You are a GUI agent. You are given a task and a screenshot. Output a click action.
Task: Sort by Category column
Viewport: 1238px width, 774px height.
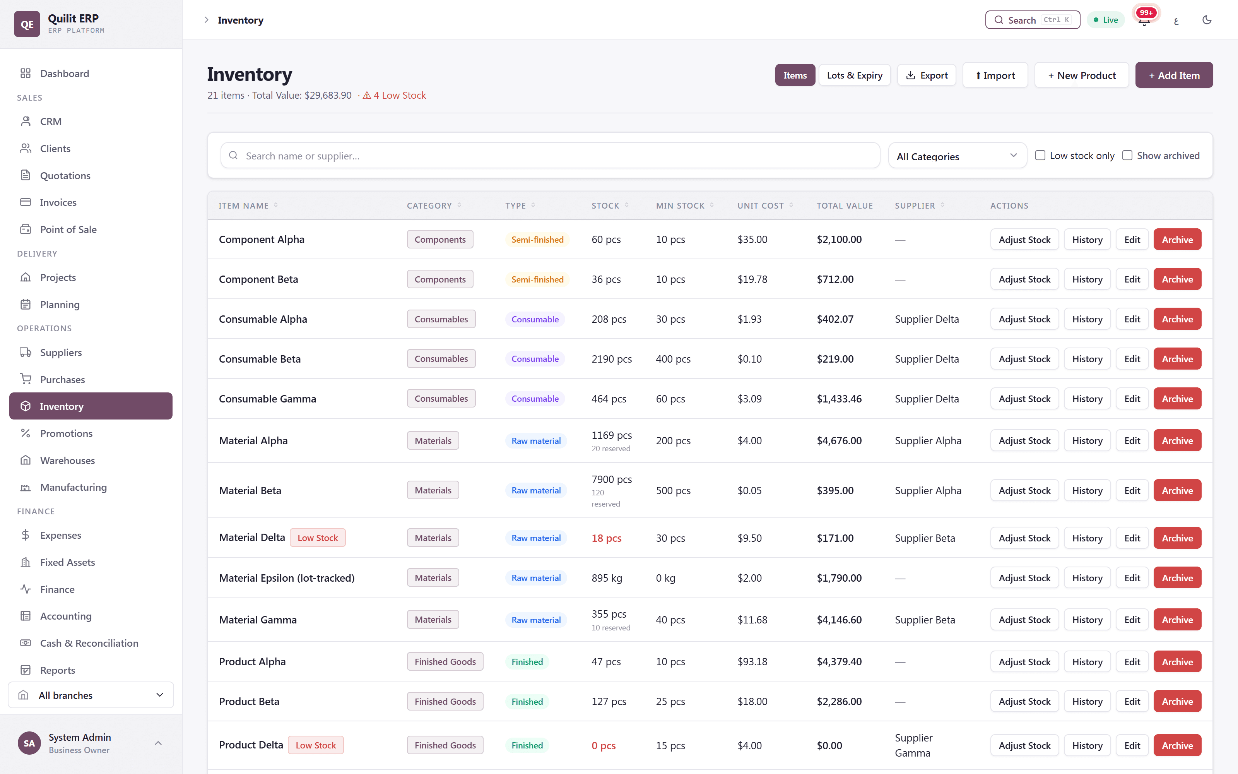coord(434,205)
